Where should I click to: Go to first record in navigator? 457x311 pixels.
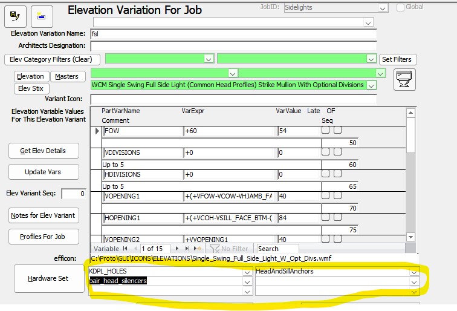coord(126,249)
